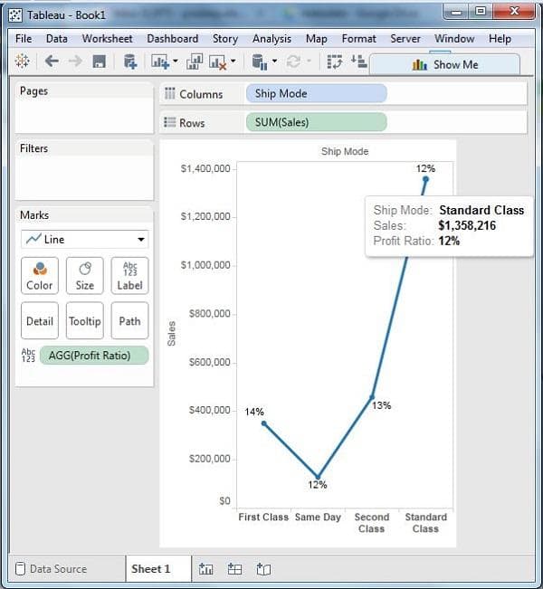The height and width of the screenshot is (589, 543).
Task: Click the Show Me button
Action: (444, 64)
